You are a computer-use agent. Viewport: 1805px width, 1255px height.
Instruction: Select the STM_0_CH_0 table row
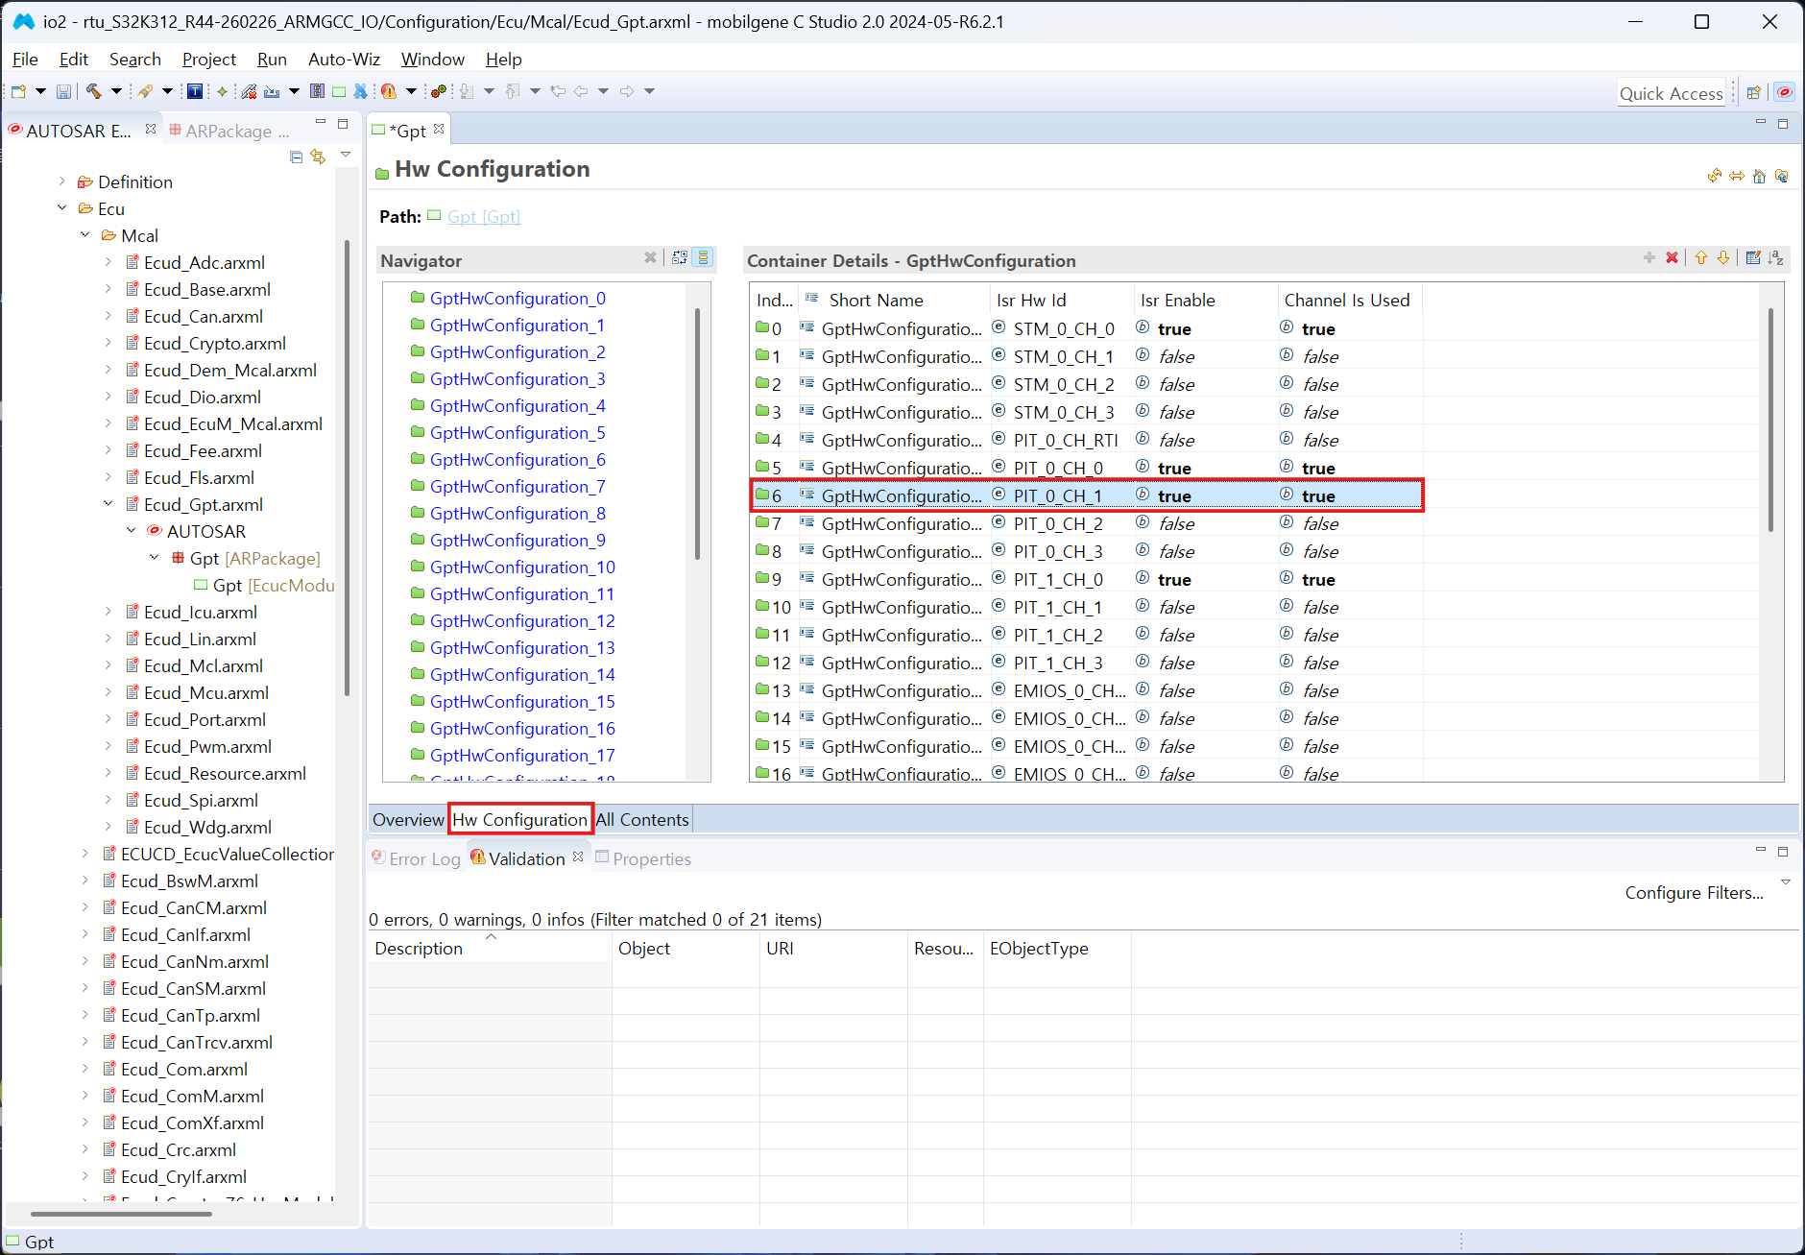tap(1085, 328)
